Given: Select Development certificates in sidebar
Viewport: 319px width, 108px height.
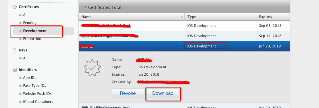Looking at the screenshot, I should pos(43,31).
